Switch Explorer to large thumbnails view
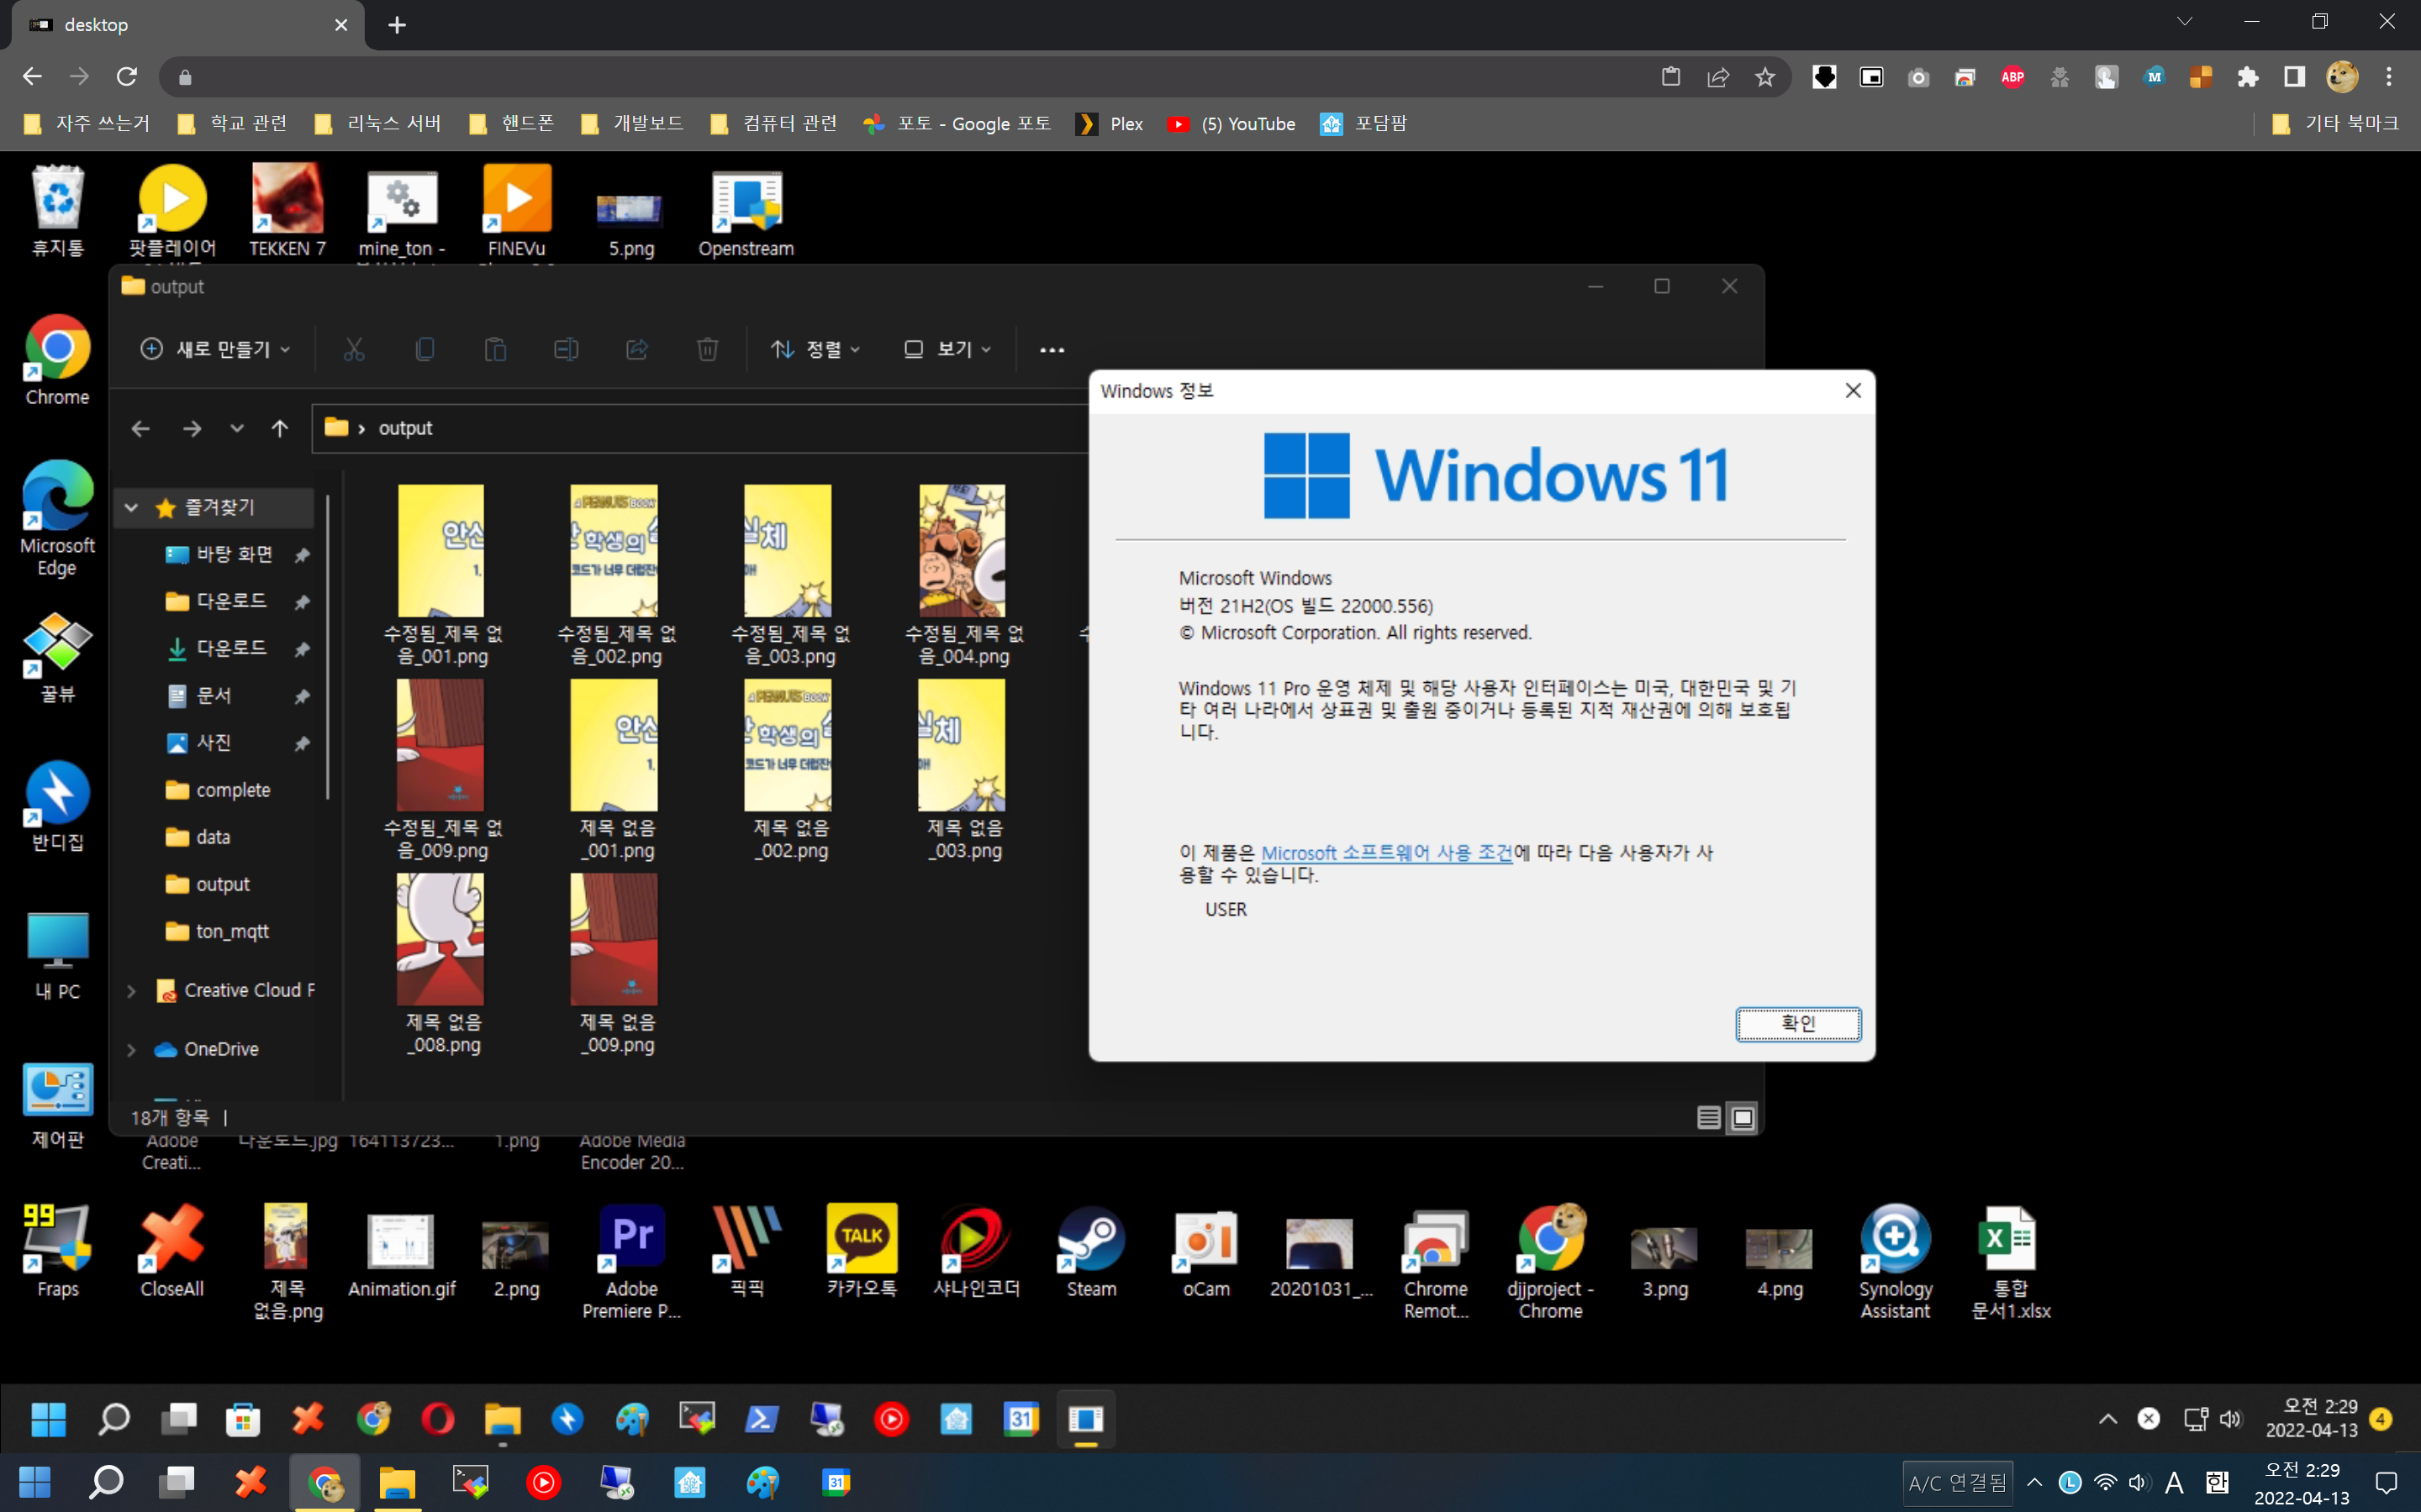This screenshot has width=2421, height=1512. (x=1743, y=1118)
